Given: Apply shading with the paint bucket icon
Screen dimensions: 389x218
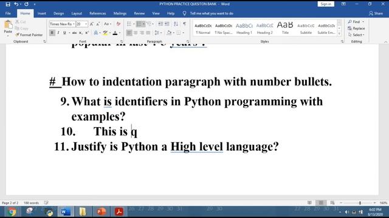Looking at the screenshot, I should pyautogui.click(x=169, y=33).
